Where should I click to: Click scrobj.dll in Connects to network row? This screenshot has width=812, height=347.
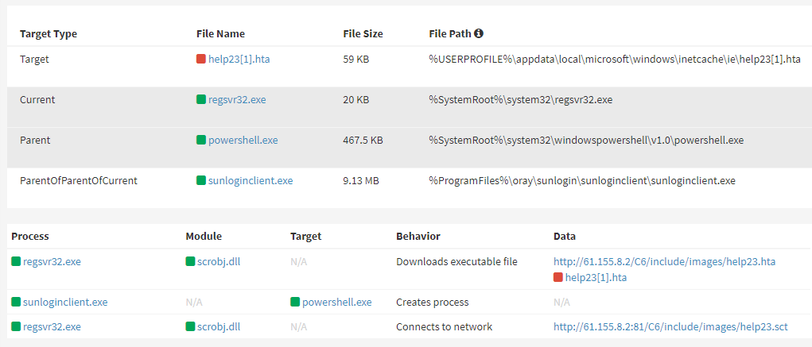coord(218,326)
